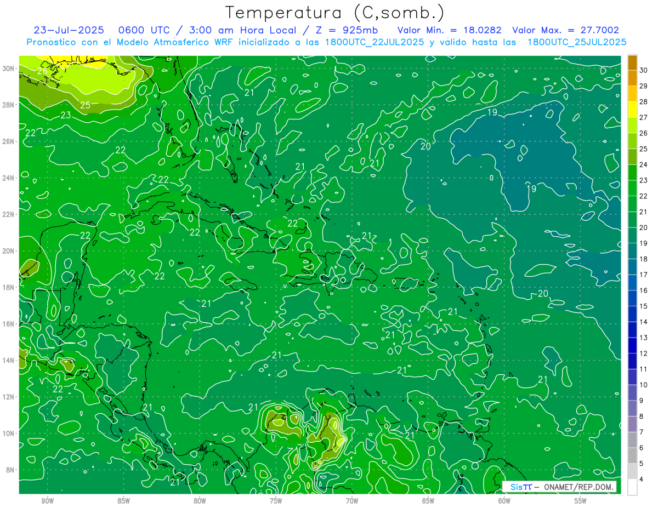Click the 15 label on the color scale
The image size is (658, 508).
click(x=644, y=306)
